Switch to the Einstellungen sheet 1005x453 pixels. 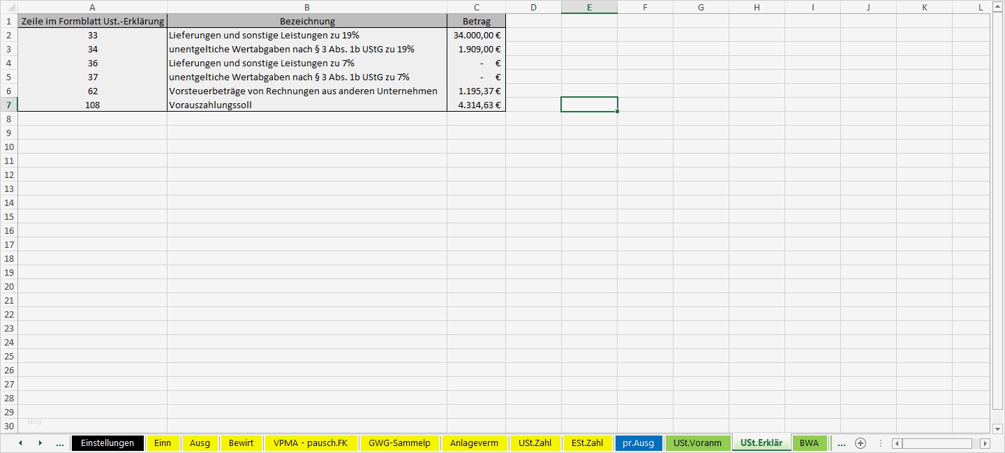[x=107, y=443]
